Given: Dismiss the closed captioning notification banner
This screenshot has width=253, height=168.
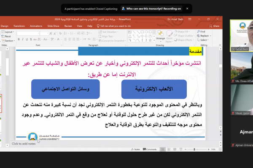Looking at the screenshot, I should tap(187, 9).
